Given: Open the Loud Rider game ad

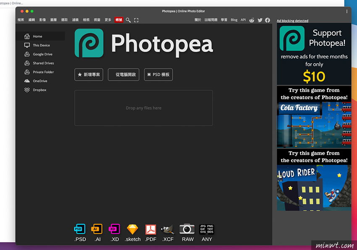Looking at the screenshot, I should [x=314, y=180].
